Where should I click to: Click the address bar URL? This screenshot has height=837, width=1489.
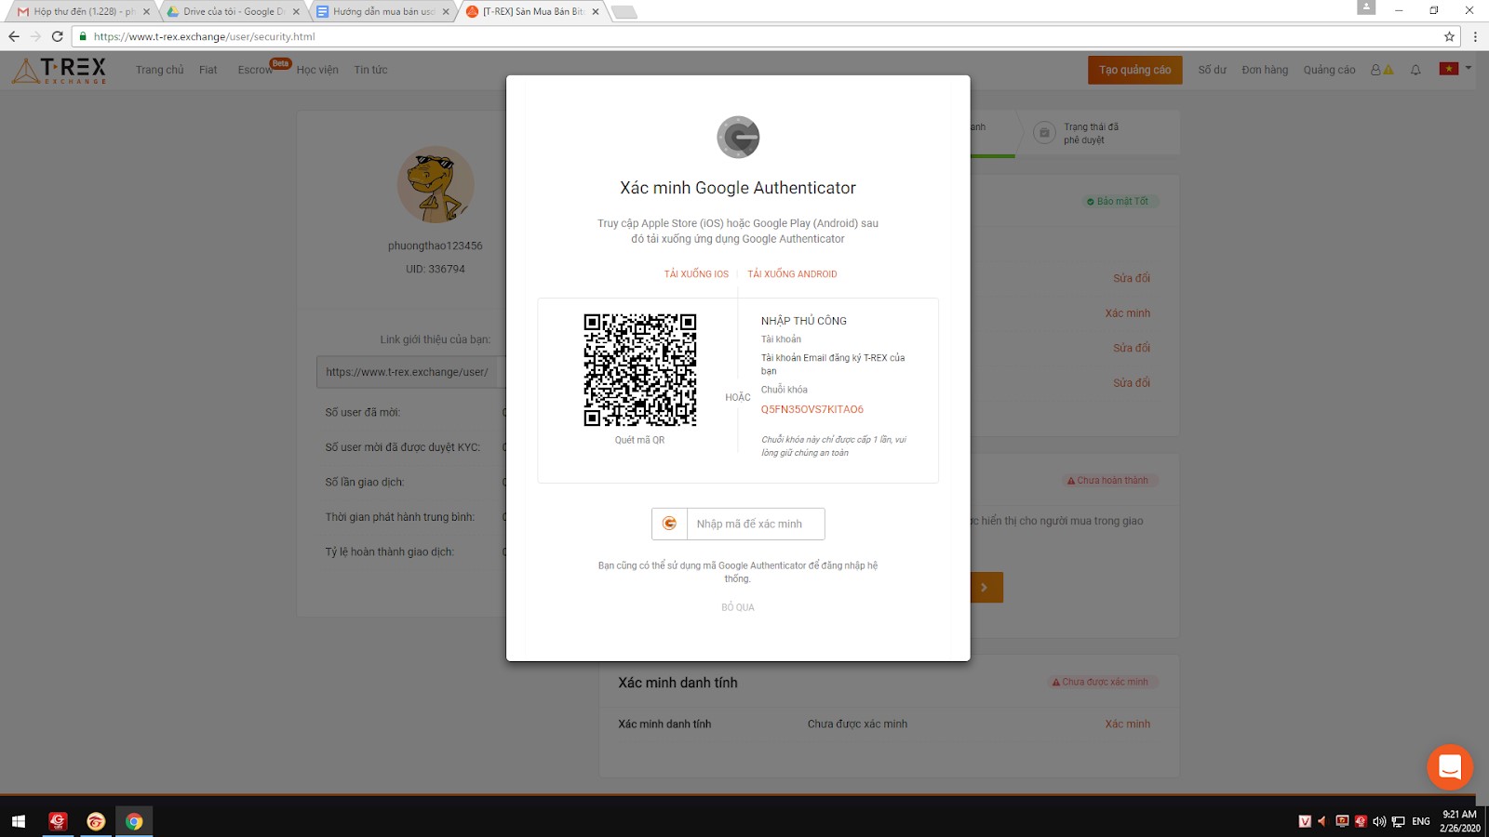pos(204,36)
